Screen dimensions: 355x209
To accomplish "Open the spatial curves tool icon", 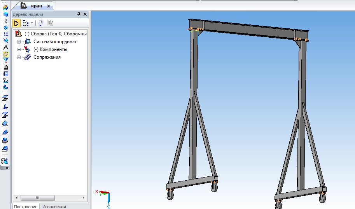I will [6, 21].
